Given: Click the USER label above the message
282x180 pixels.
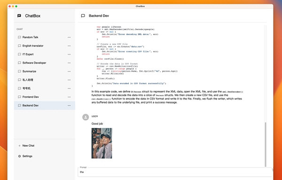Looking at the screenshot, I should click(94, 117).
